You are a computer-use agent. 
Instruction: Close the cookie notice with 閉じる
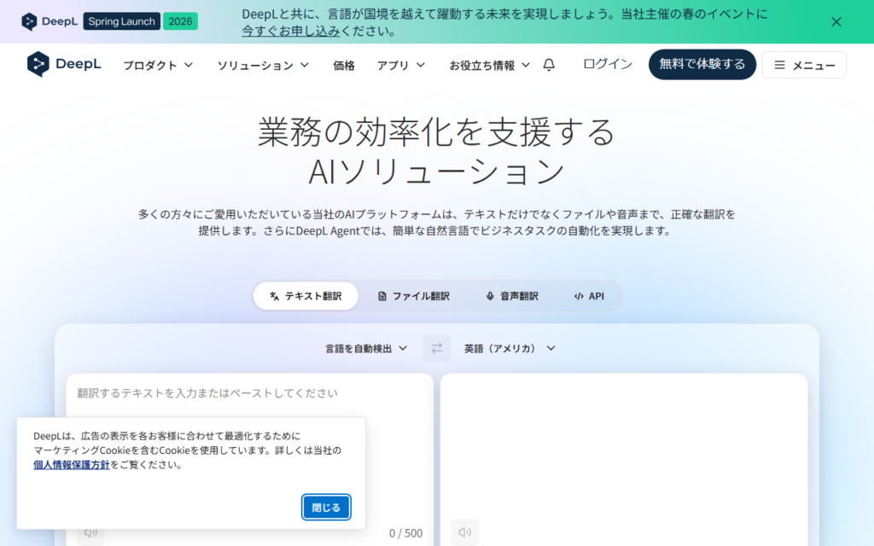[x=326, y=507]
